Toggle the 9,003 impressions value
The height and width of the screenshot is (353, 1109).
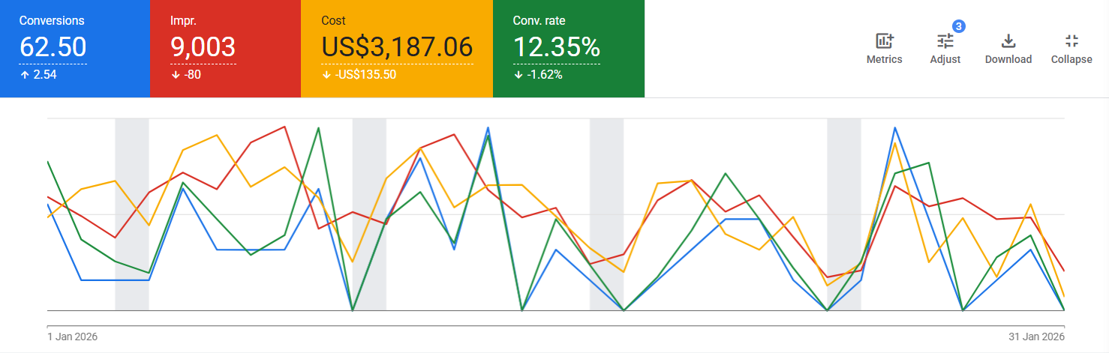[x=203, y=48]
